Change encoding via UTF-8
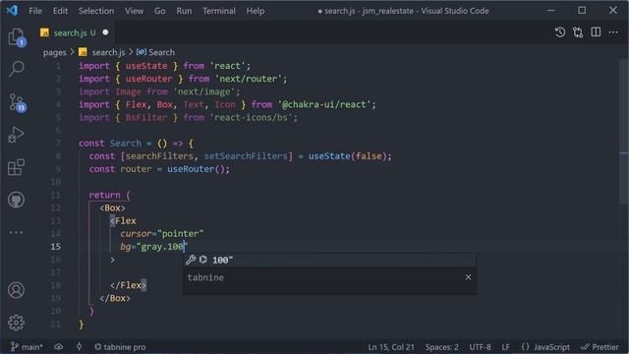629x354 pixels. pyautogui.click(x=480, y=347)
